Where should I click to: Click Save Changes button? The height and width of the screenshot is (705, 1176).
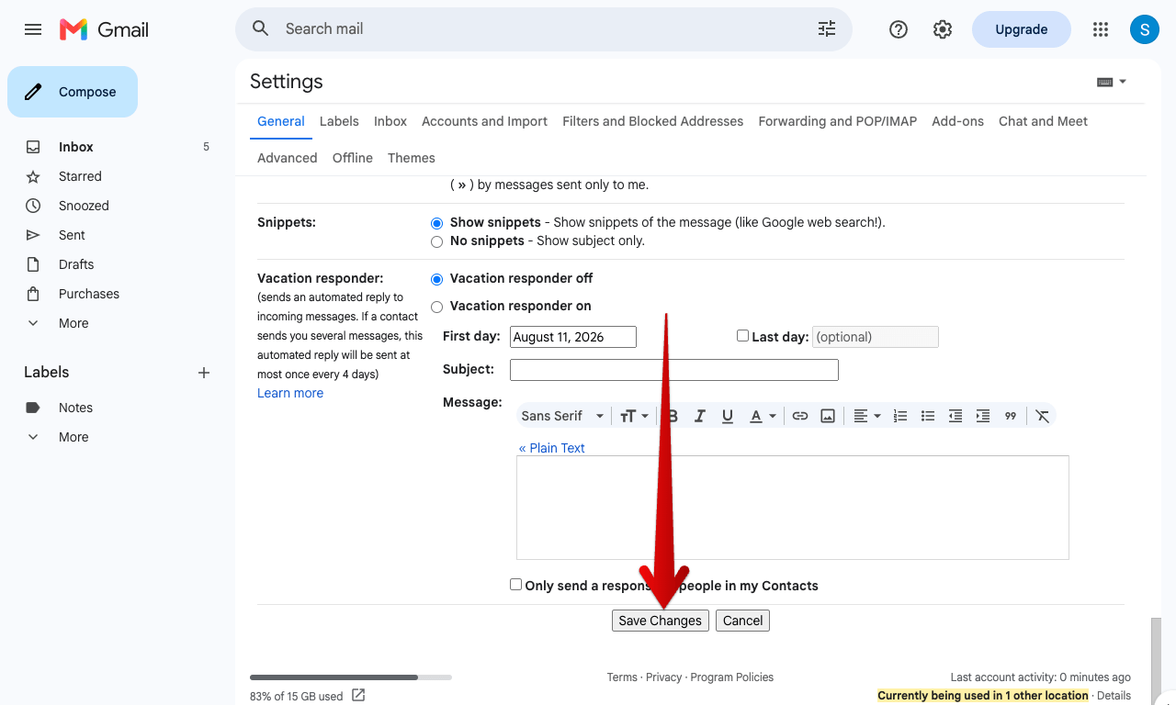[x=661, y=621]
